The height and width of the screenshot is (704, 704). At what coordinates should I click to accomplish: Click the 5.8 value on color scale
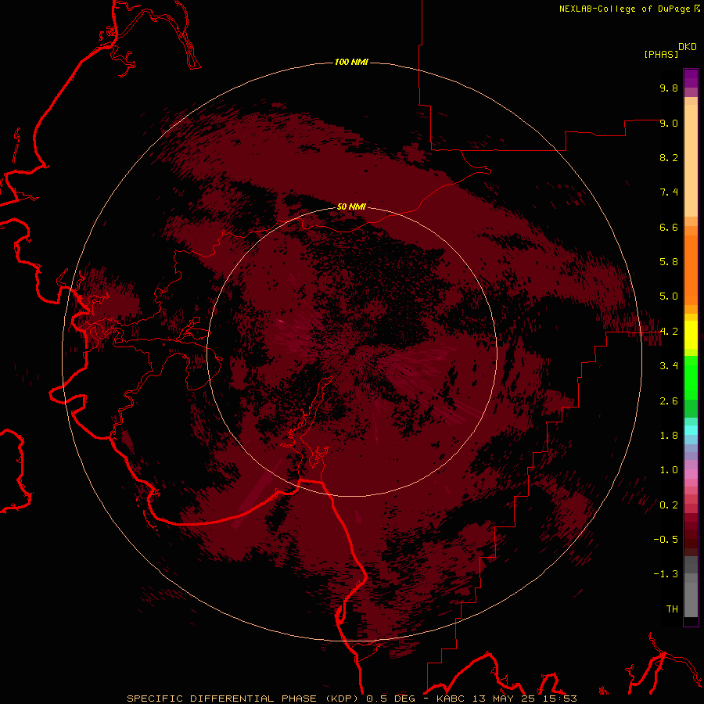[x=669, y=262]
